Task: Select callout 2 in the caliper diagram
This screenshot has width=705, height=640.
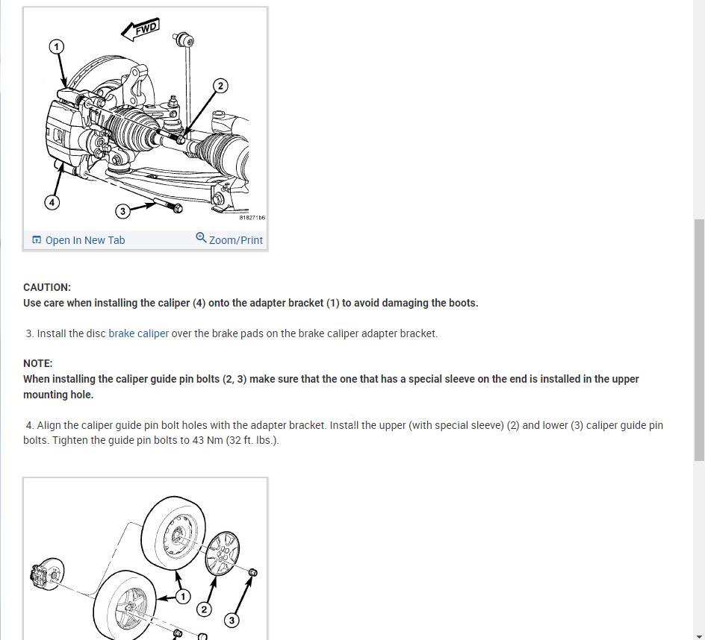Action: (220, 86)
